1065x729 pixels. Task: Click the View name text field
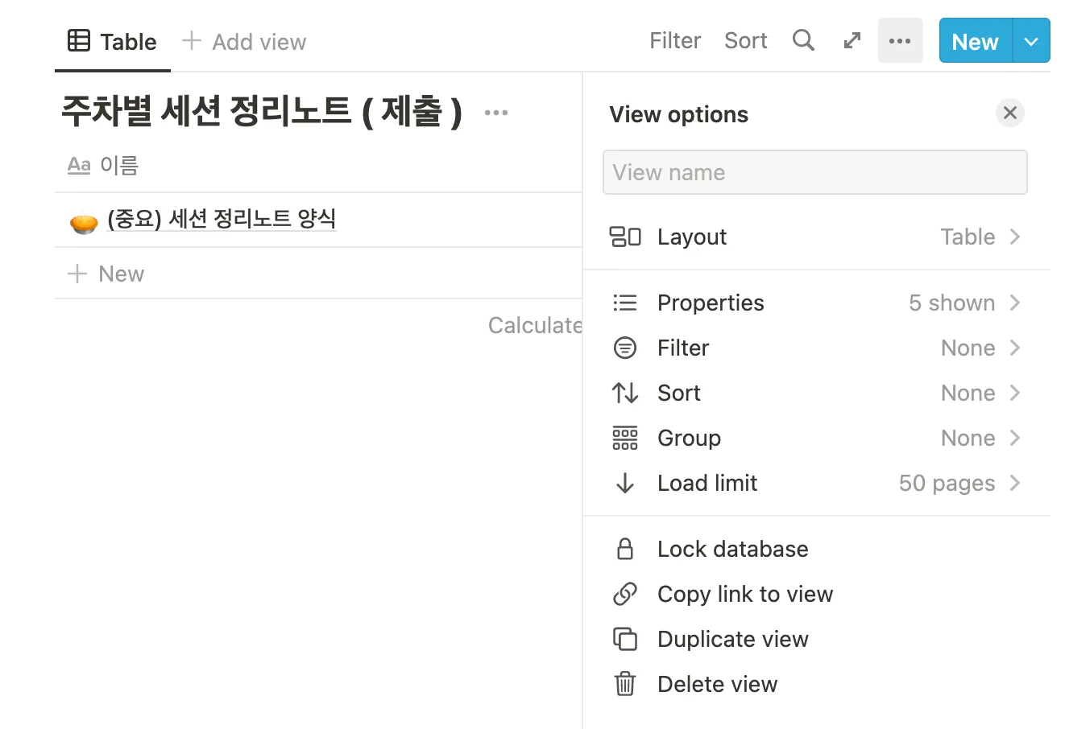814,172
